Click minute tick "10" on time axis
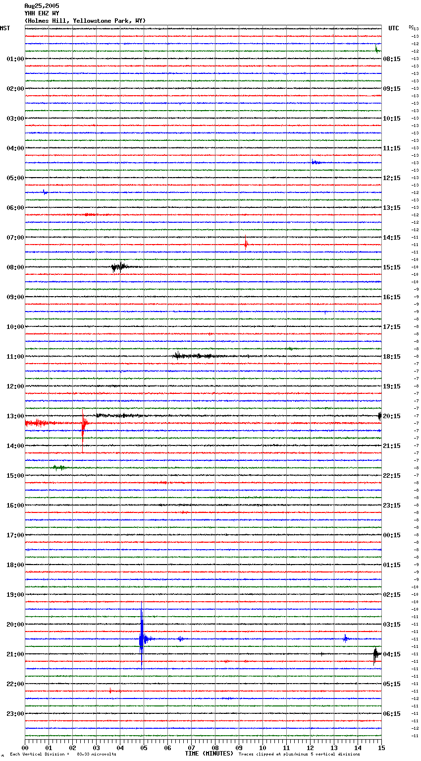 (x=263, y=748)
